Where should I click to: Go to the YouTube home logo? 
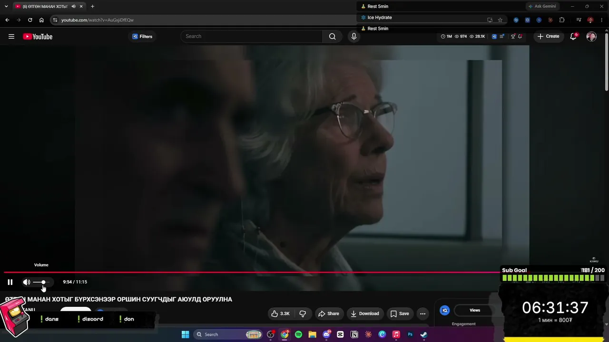pos(38,37)
